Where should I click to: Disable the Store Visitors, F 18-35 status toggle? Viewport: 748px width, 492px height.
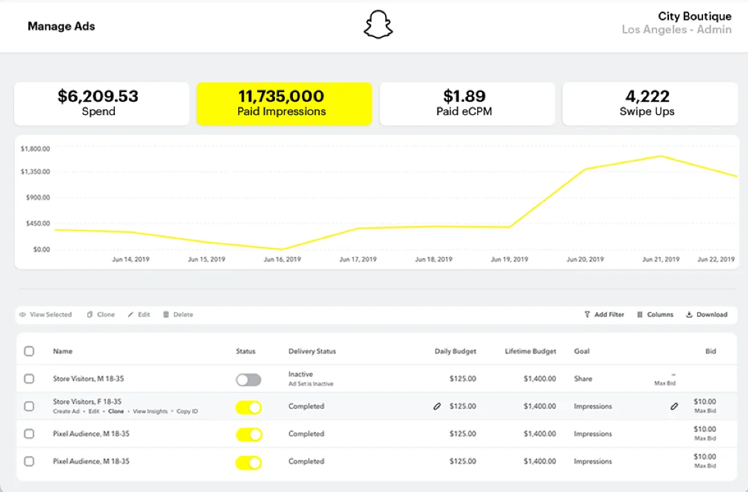249,407
